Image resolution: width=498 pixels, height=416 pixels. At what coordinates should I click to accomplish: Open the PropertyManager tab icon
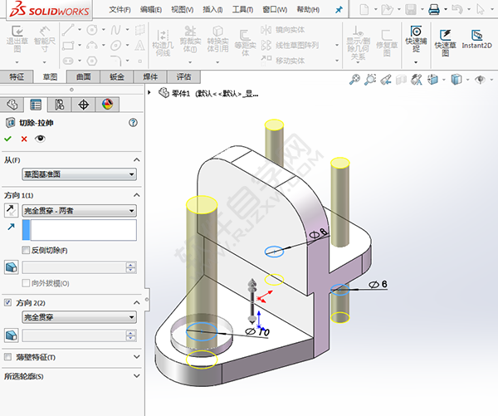(36, 105)
